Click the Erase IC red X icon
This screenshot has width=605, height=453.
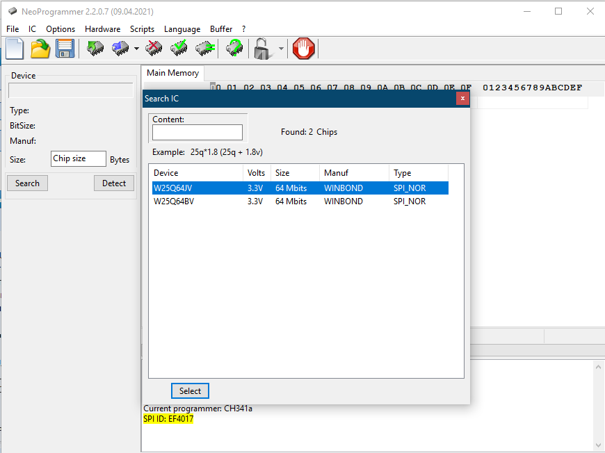tap(154, 49)
